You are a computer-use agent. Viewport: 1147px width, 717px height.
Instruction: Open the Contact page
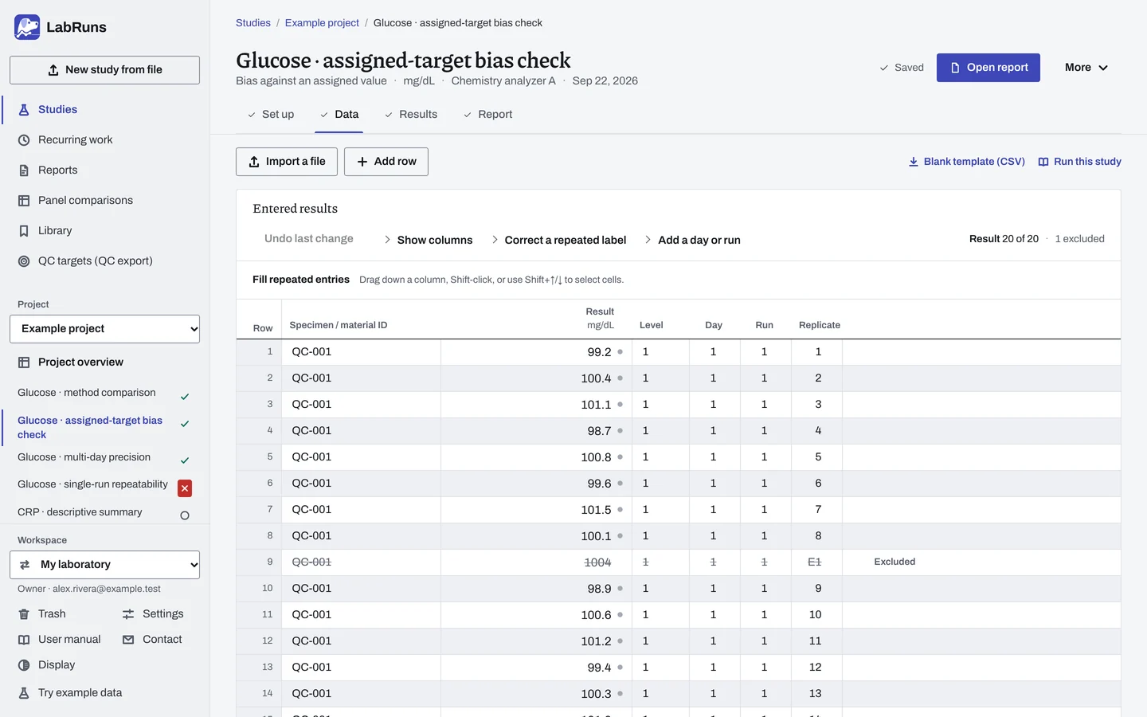(152, 640)
